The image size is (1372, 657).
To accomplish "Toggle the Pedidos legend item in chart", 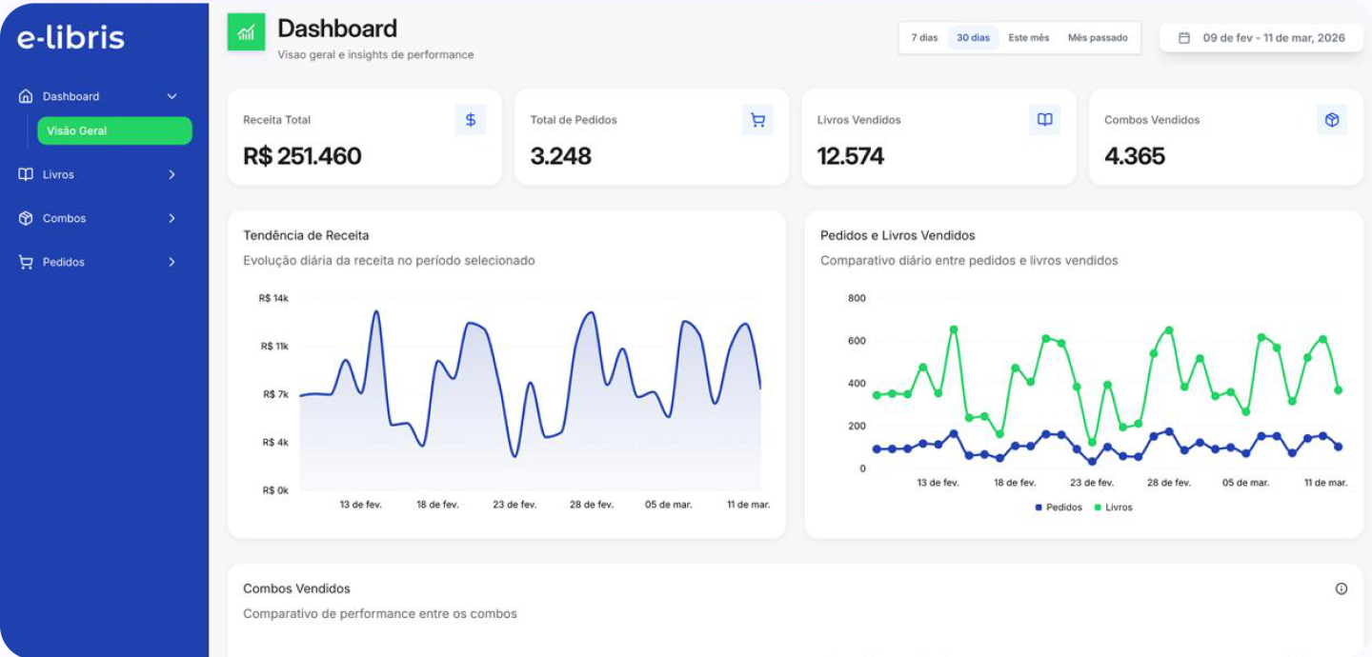I will (x=1059, y=508).
